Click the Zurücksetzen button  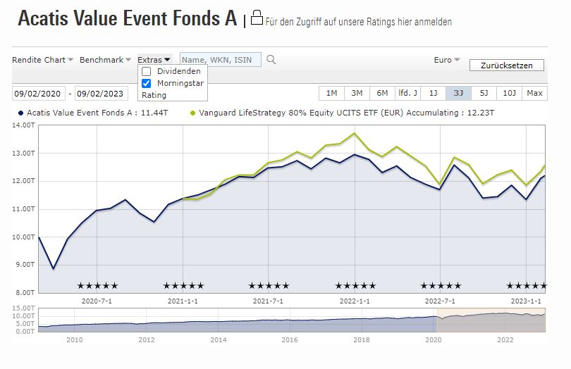coord(507,65)
